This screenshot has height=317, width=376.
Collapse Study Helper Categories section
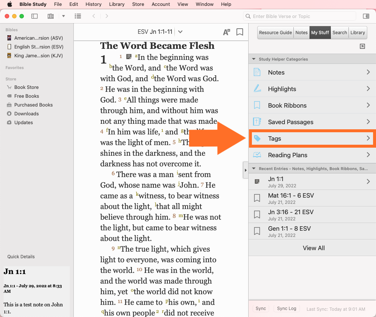tap(253, 59)
